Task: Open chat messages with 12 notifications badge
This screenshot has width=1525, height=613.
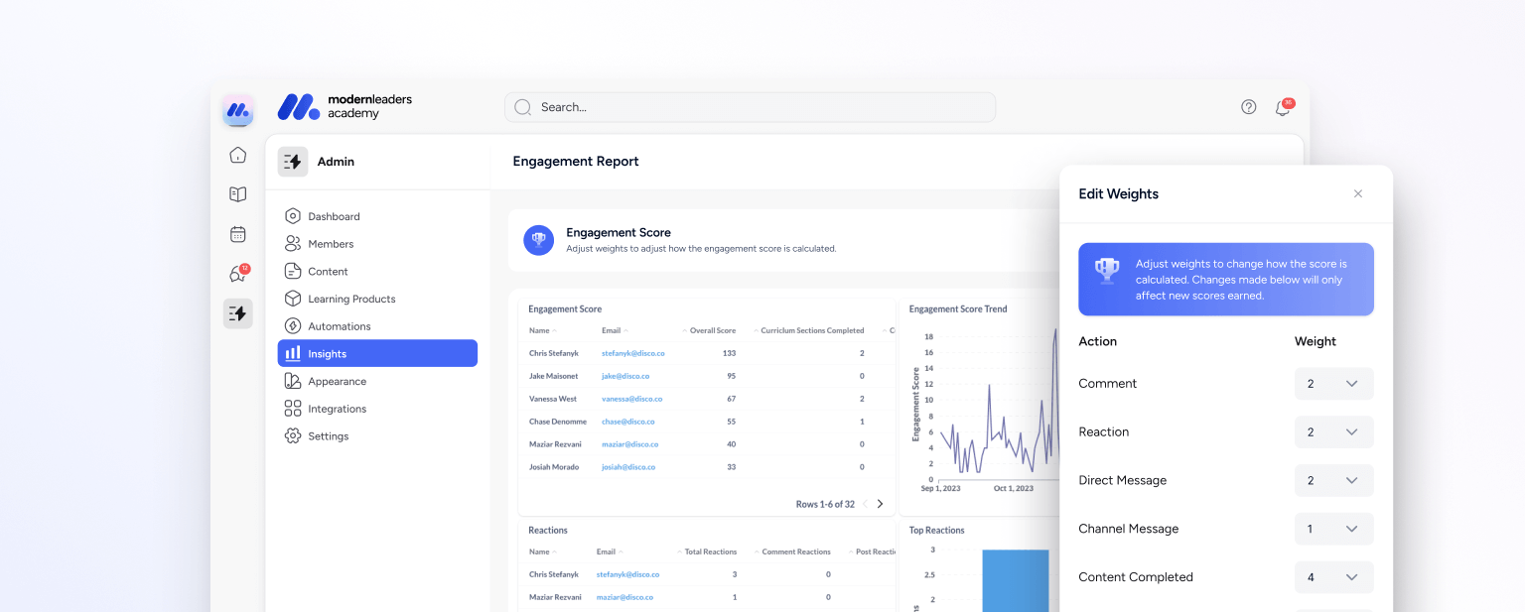Action: click(x=237, y=274)
